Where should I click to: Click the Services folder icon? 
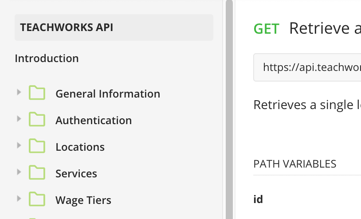coord(37,173)
